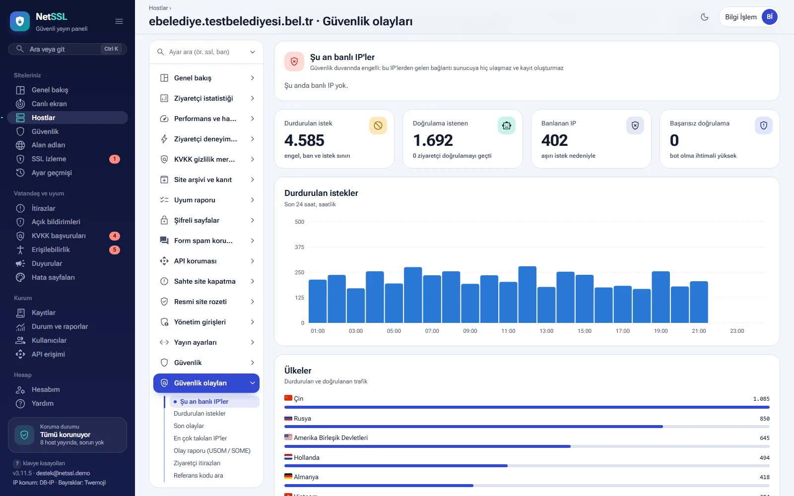
Task: Open Alan adları globe icon
Action: coord(20,145)
